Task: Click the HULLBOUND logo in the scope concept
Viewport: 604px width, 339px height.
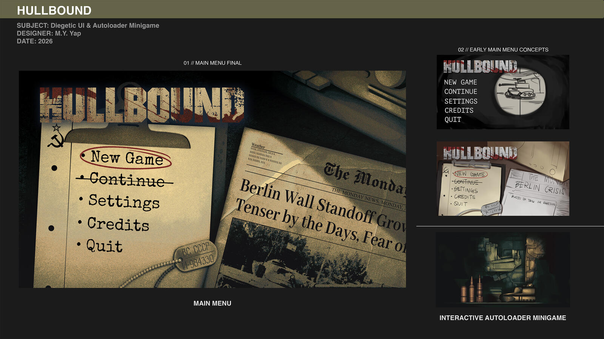Action: point(480,66)
